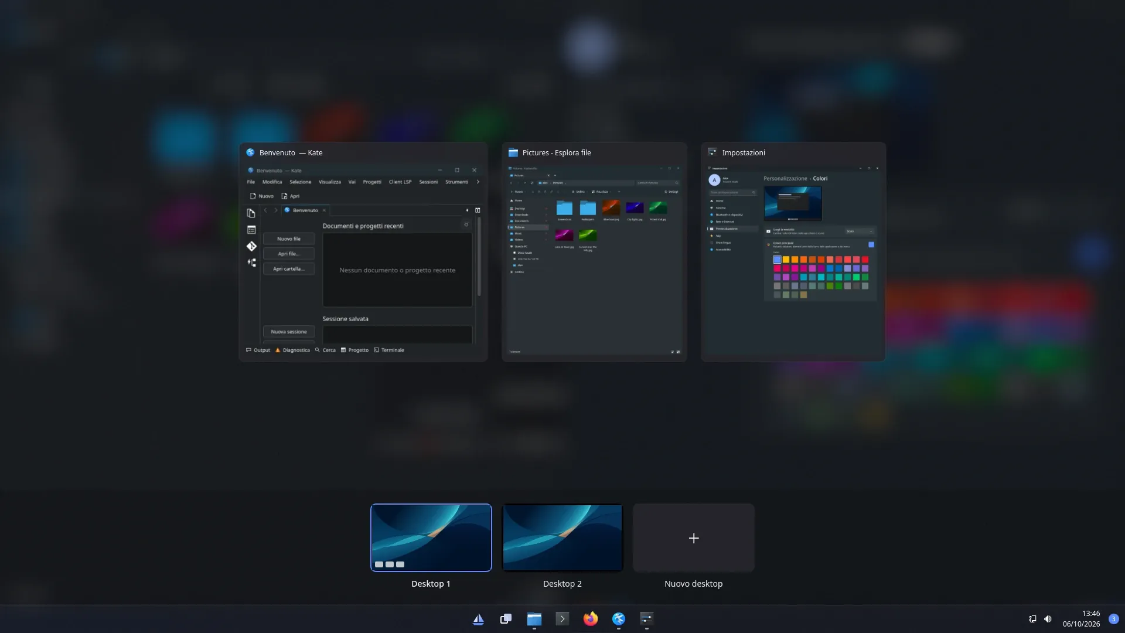Click the Task View icon in taskbar

(x=506, y=619)
